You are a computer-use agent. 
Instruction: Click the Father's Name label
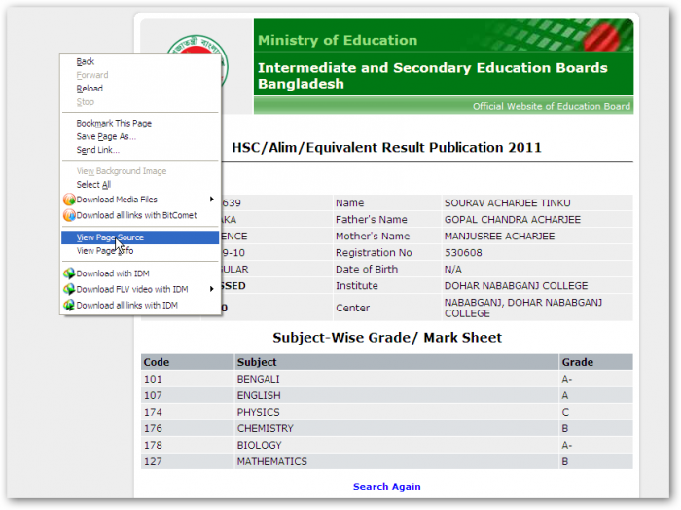coord(372,220)
